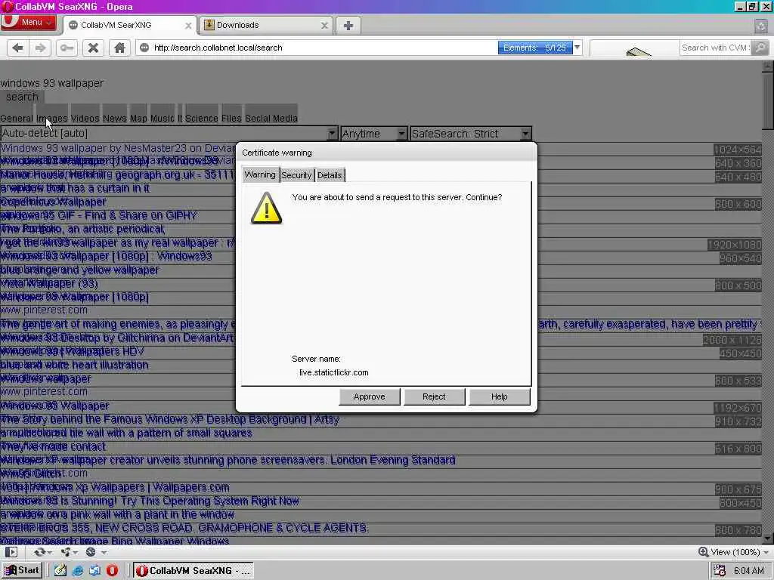Click the address bar site badge icon
Viewport: 774px width, 580px height.
(x=144, y=48)
